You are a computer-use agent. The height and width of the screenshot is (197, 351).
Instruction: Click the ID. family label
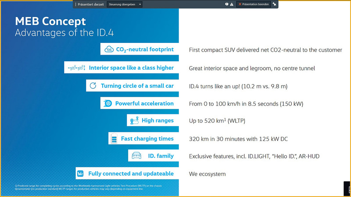pyautogui.click(x=161, y=156)
